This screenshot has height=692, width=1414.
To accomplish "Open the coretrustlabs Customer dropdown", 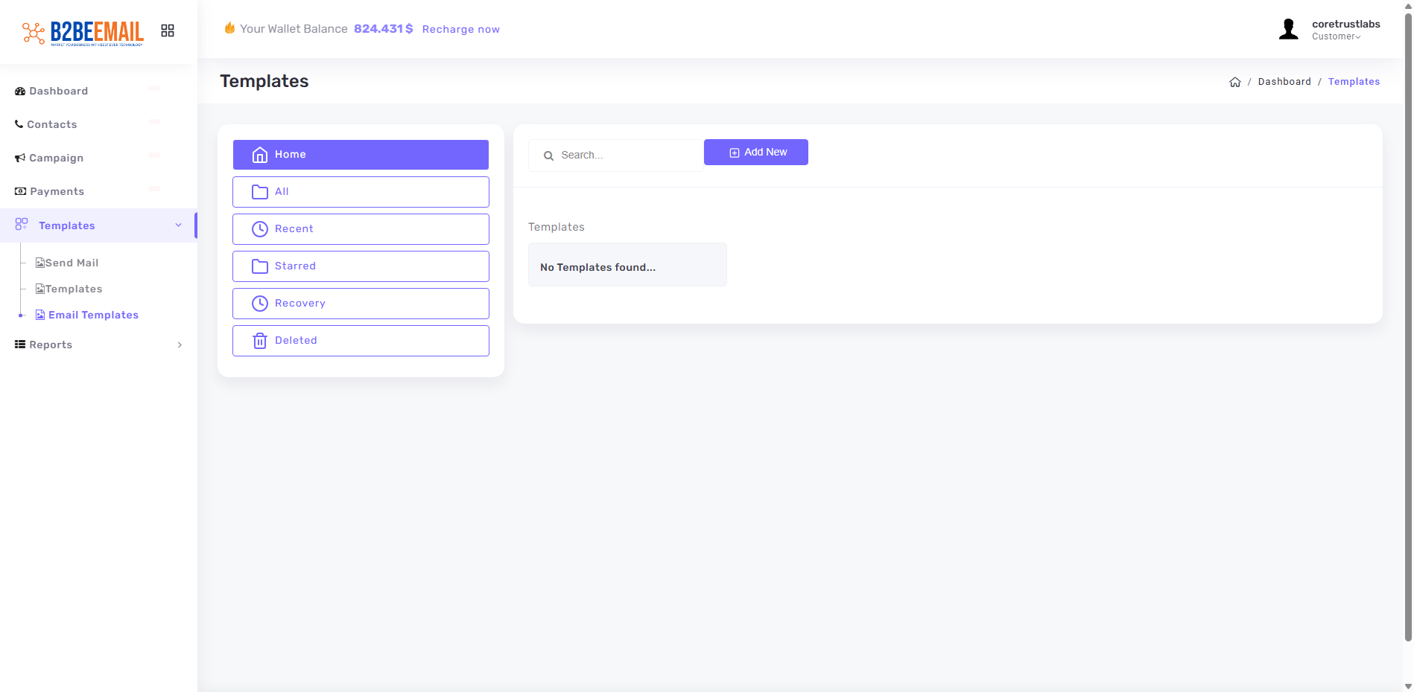I will pyautogui.click(x=1345, y=30).
